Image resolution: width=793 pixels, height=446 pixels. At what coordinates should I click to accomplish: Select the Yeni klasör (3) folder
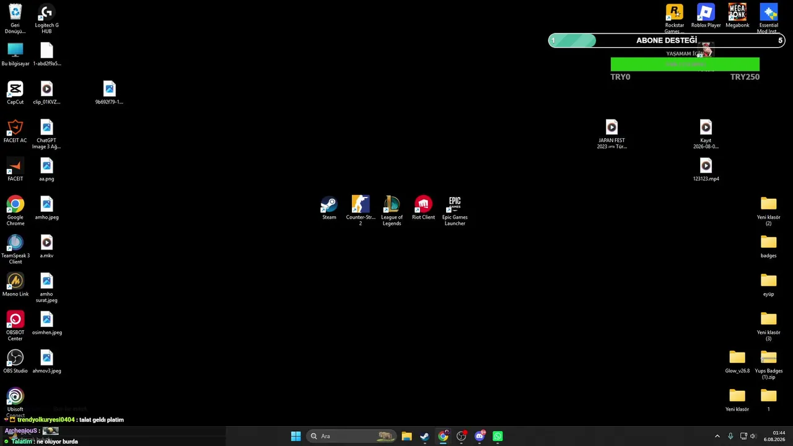click(x=769, y=326)
